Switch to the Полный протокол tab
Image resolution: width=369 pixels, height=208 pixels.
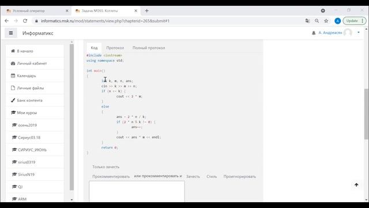(149, 47)
